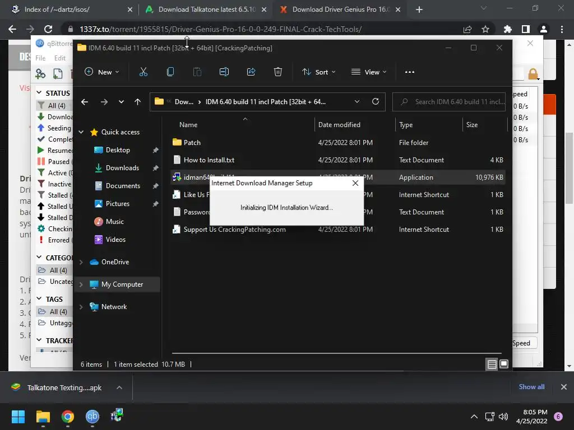Open Documents in Quick access
The height and width of the screenshot is (430, 574).
click(x=123, y=186)
